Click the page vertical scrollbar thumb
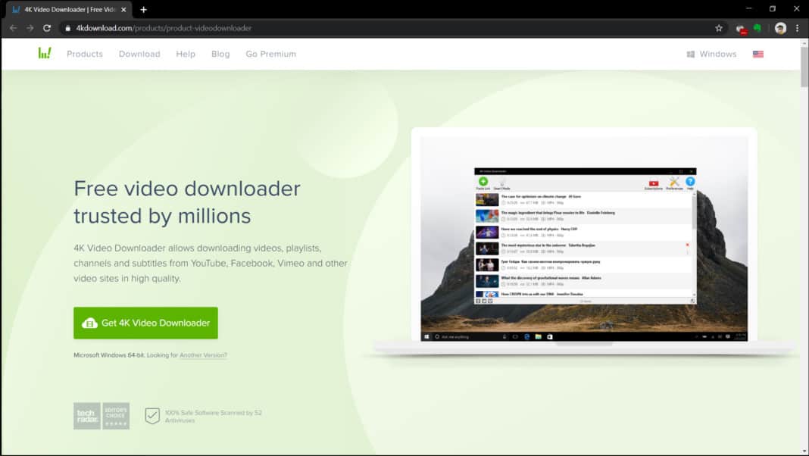 [x=804, y=67]
